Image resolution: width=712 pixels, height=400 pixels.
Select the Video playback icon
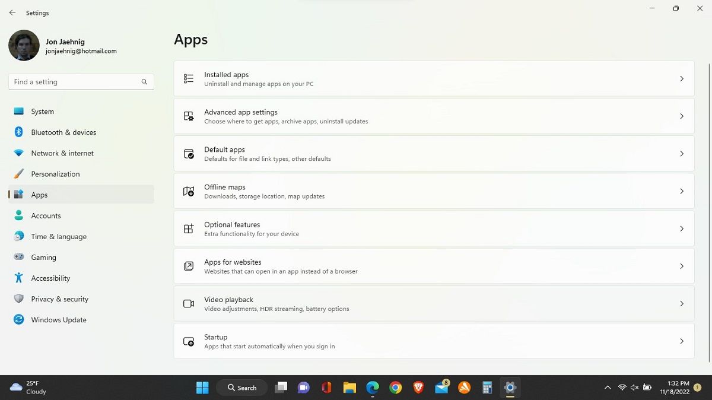click(188, 304)
